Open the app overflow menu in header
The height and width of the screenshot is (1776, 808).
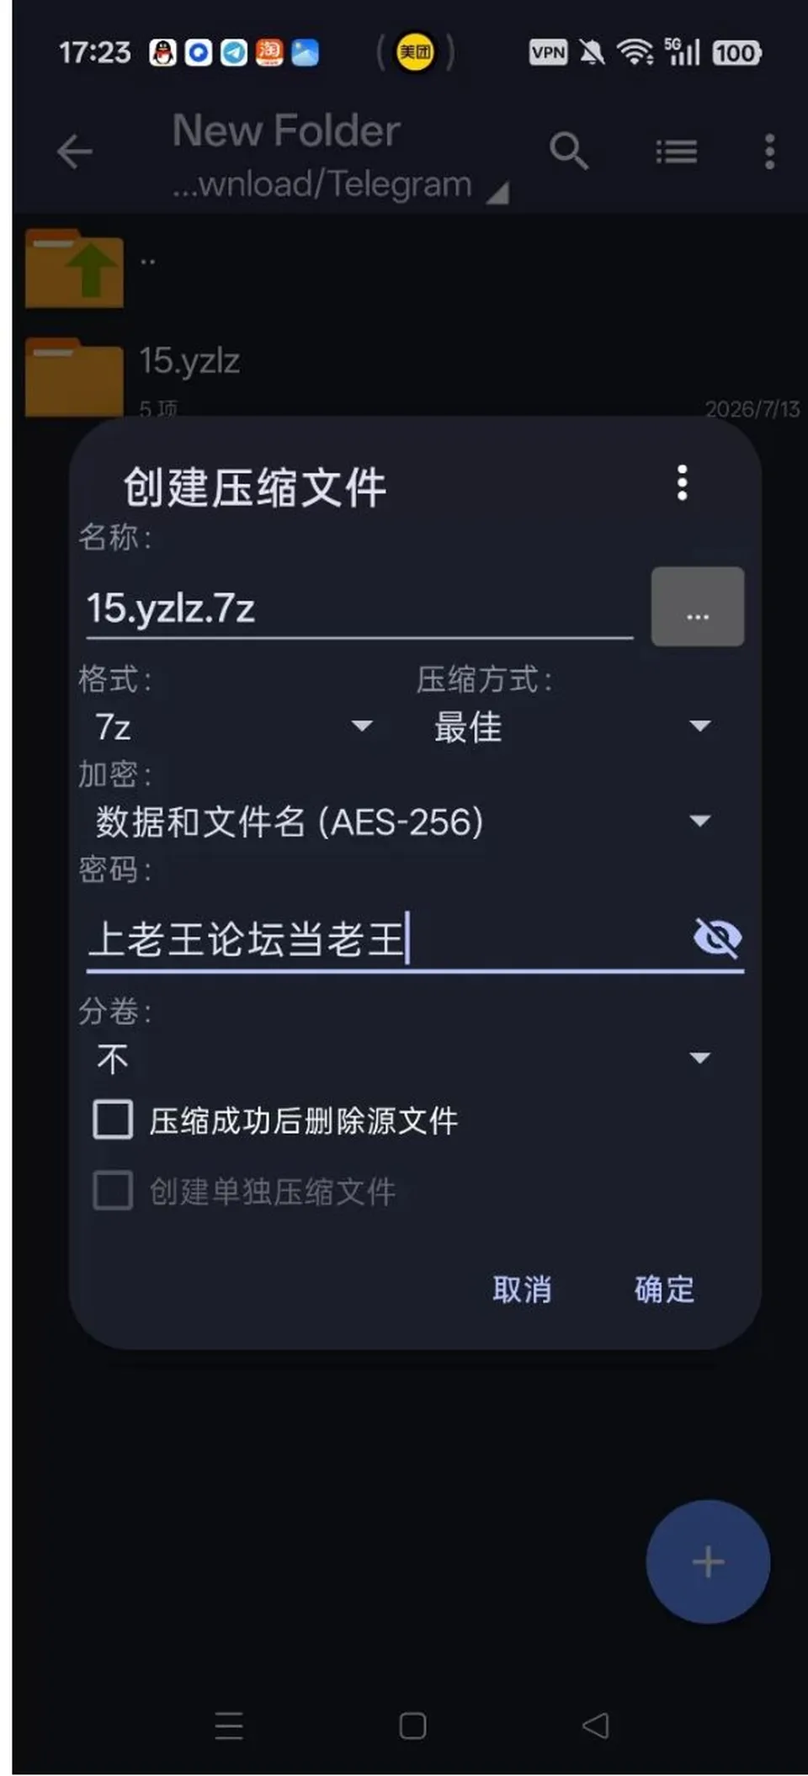769,152
